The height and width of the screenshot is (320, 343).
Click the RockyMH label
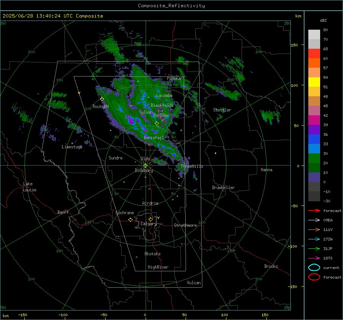[101, 107]
